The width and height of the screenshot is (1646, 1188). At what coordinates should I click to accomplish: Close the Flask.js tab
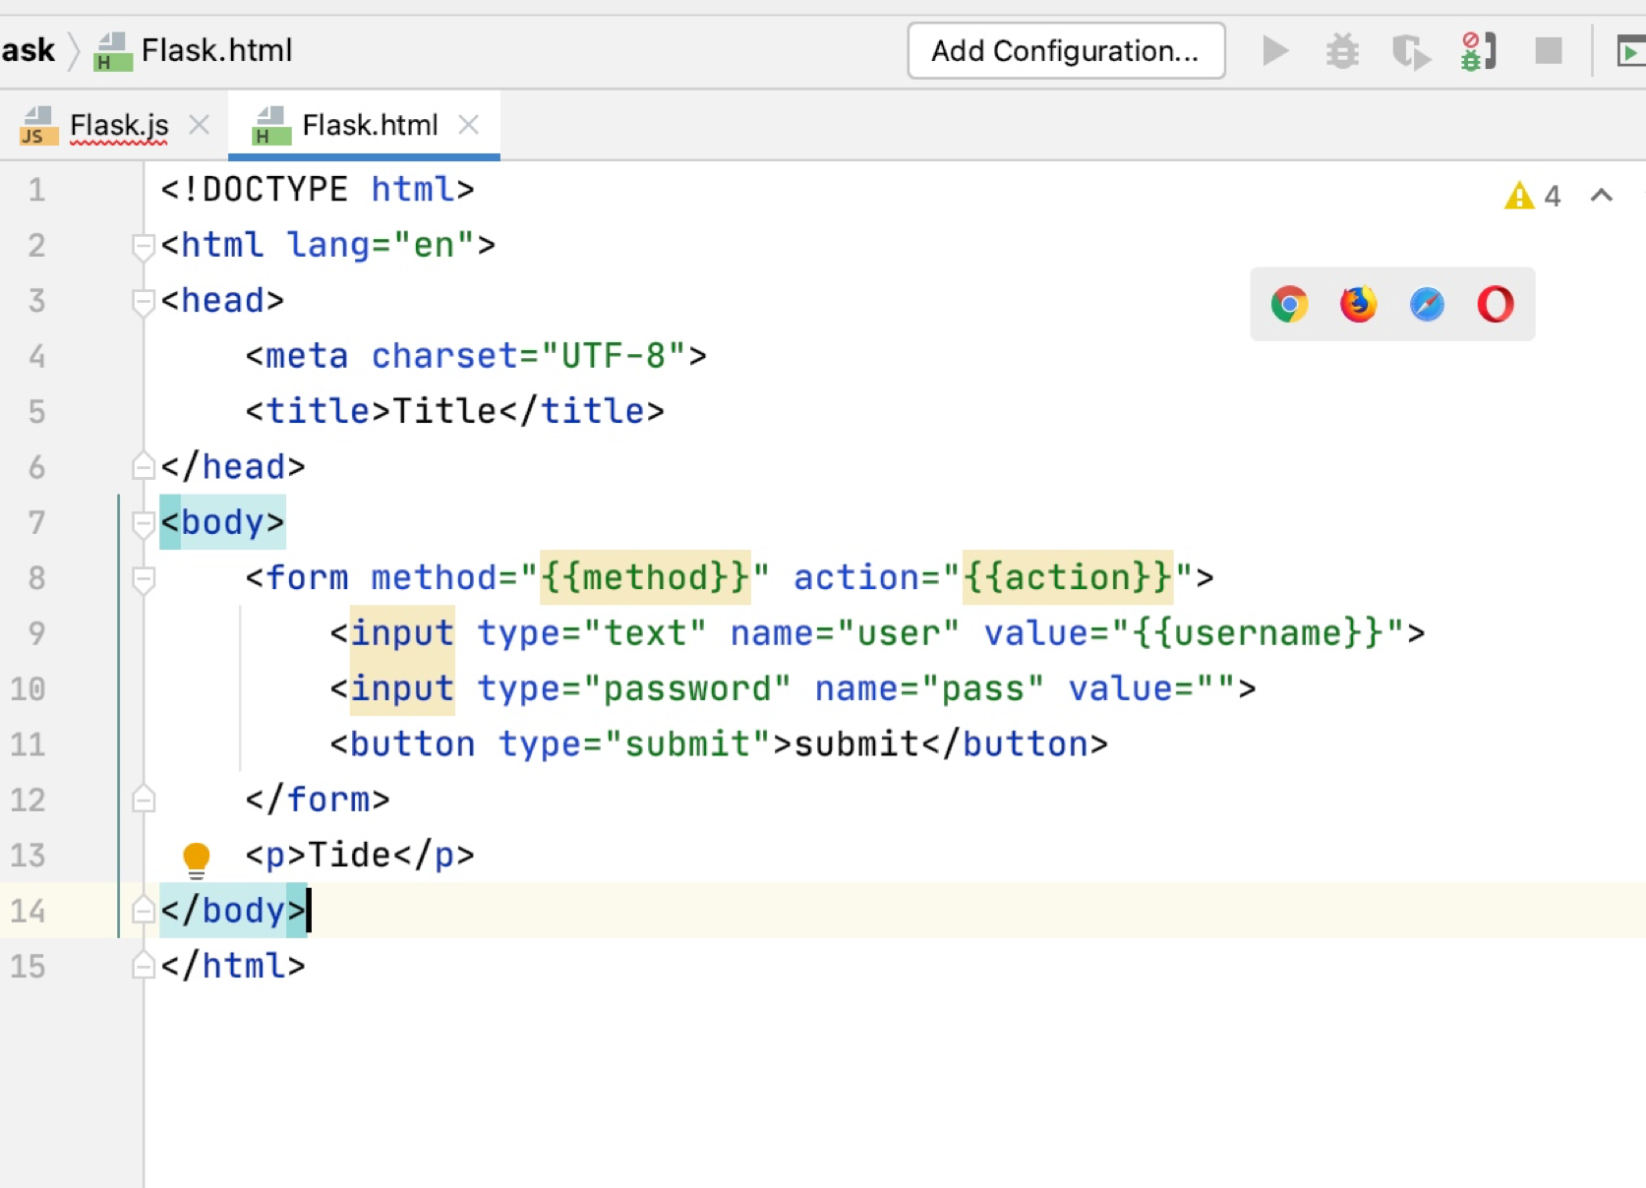200,125
